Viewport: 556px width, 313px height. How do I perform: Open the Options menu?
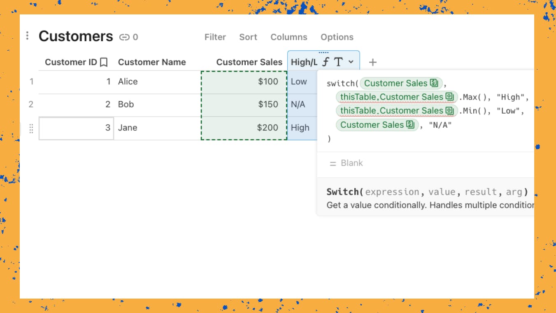337,37
